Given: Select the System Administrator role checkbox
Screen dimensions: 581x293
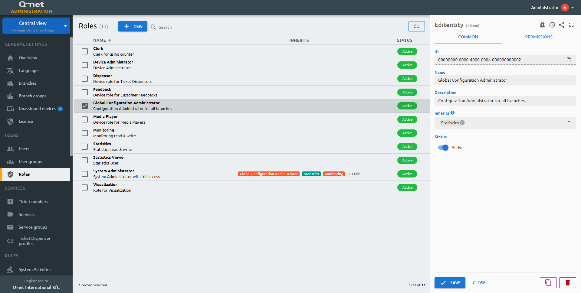Looking at the screenshot, I should pos(85,174).
